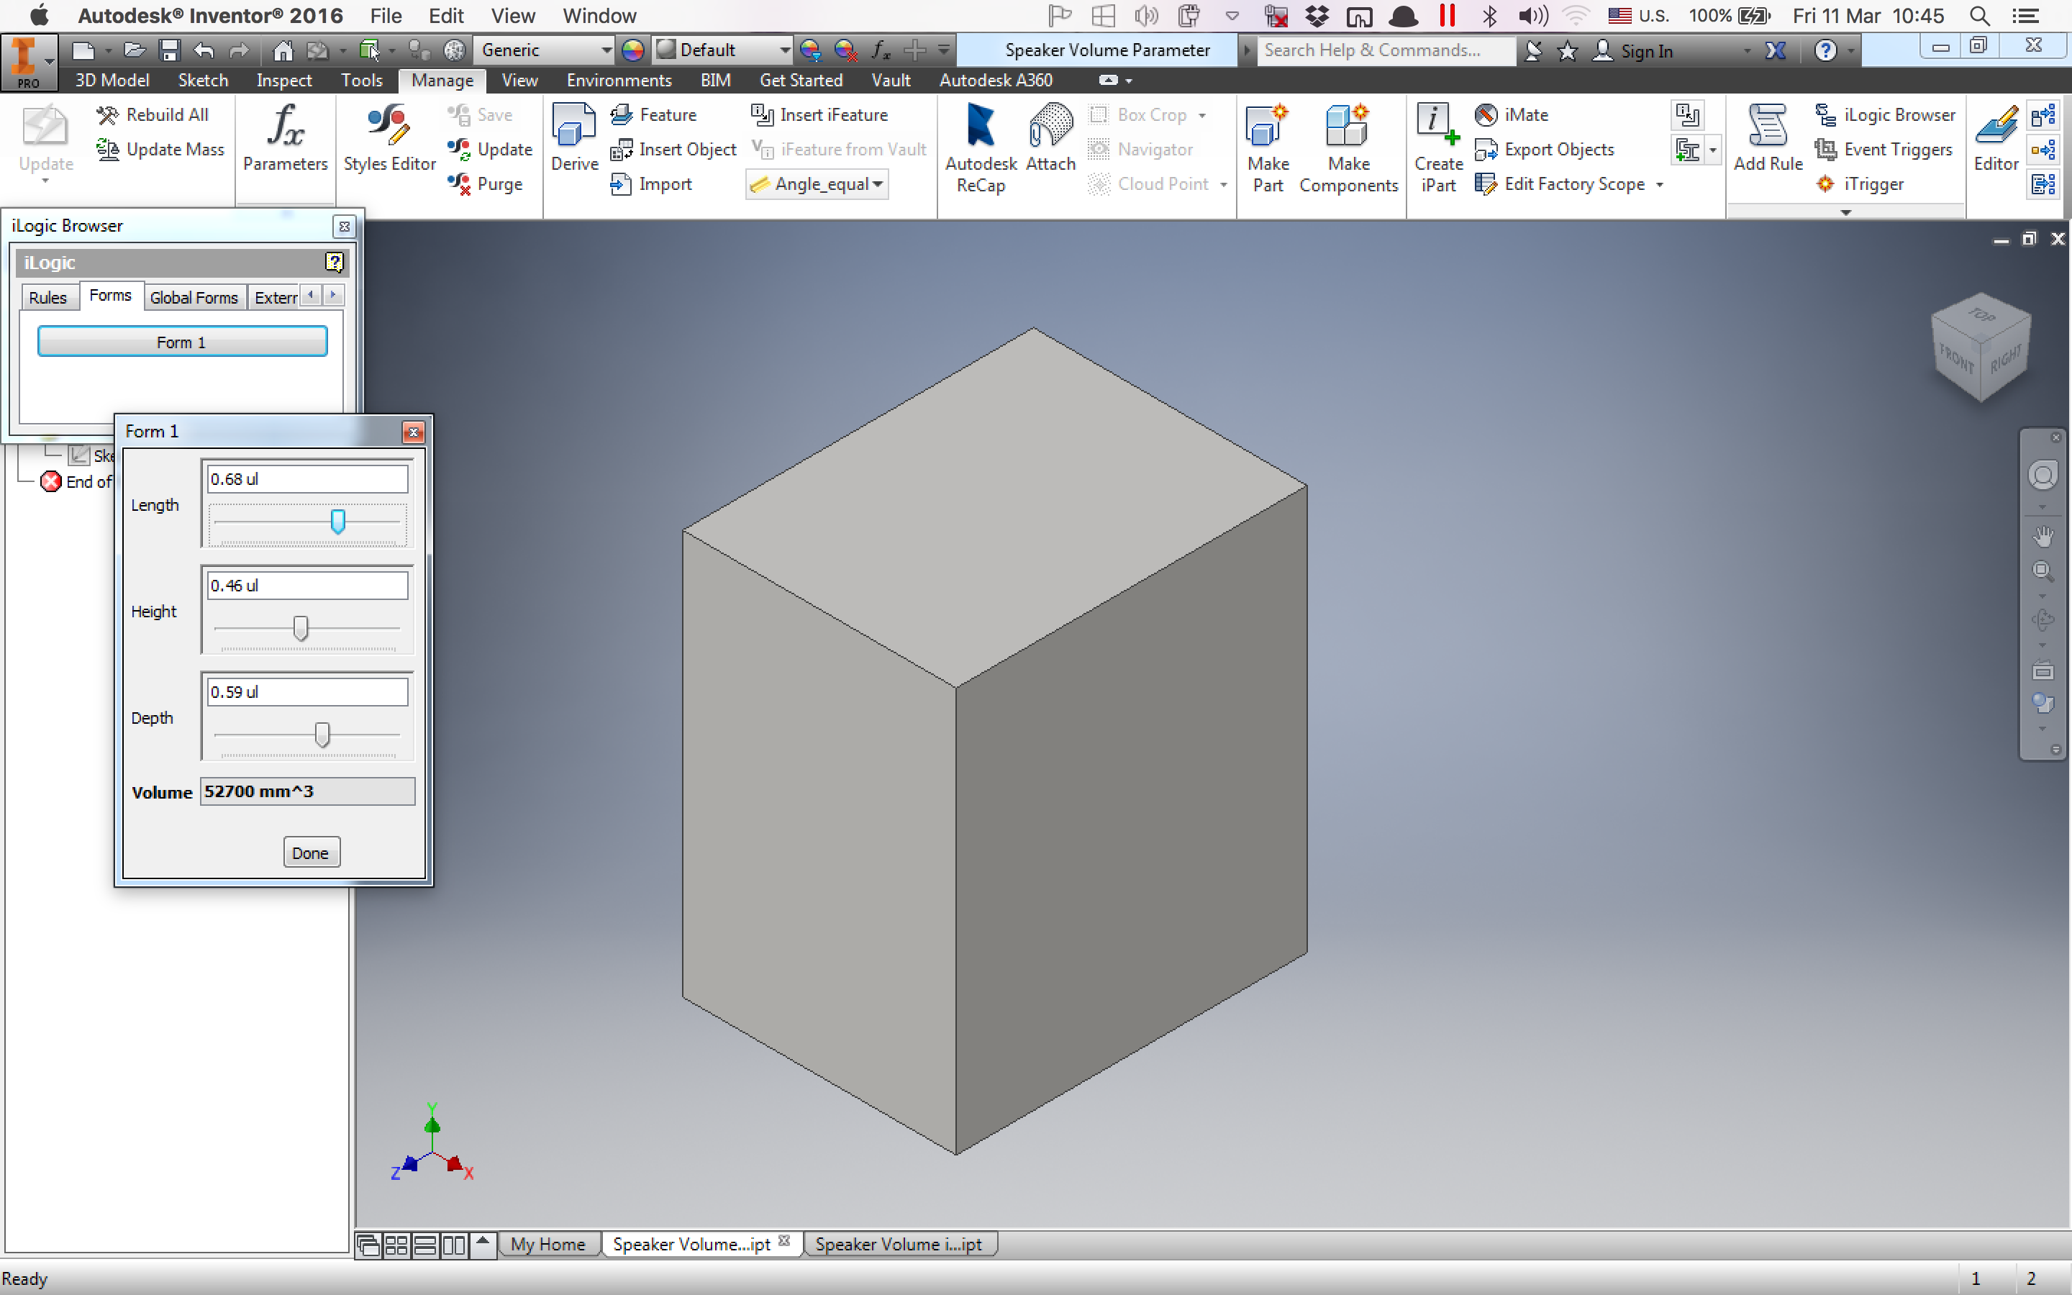
Task: Open the material dropdown showing Generic
Action: (x=544, y=50)
